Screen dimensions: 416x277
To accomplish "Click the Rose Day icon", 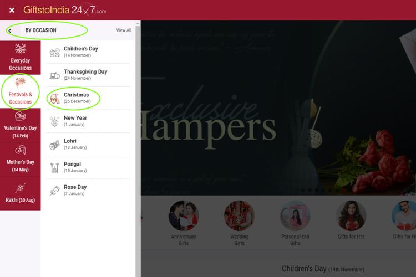I will (x=54, y=191).
